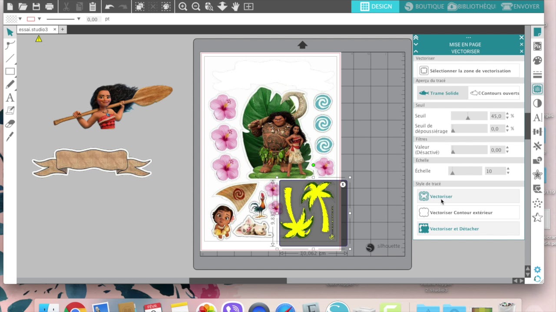
Task: Click the yellow warning triangle icon
Action: coord(39,39)
